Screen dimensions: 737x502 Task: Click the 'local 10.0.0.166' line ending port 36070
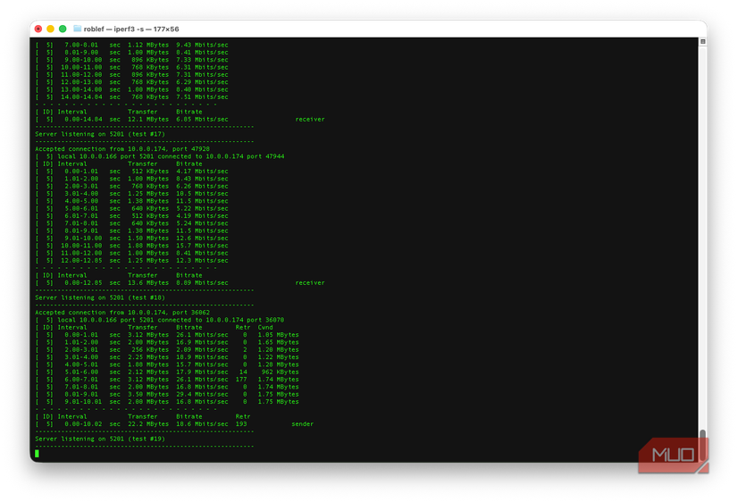click(160, 320)
